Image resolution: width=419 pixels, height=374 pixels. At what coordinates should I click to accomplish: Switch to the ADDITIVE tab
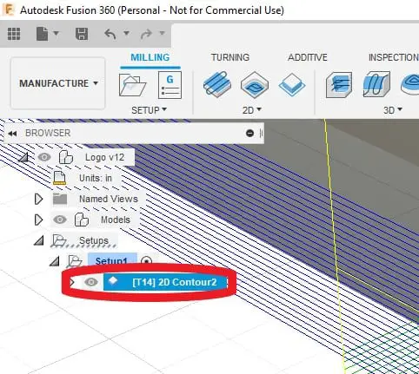click(308, 57)
